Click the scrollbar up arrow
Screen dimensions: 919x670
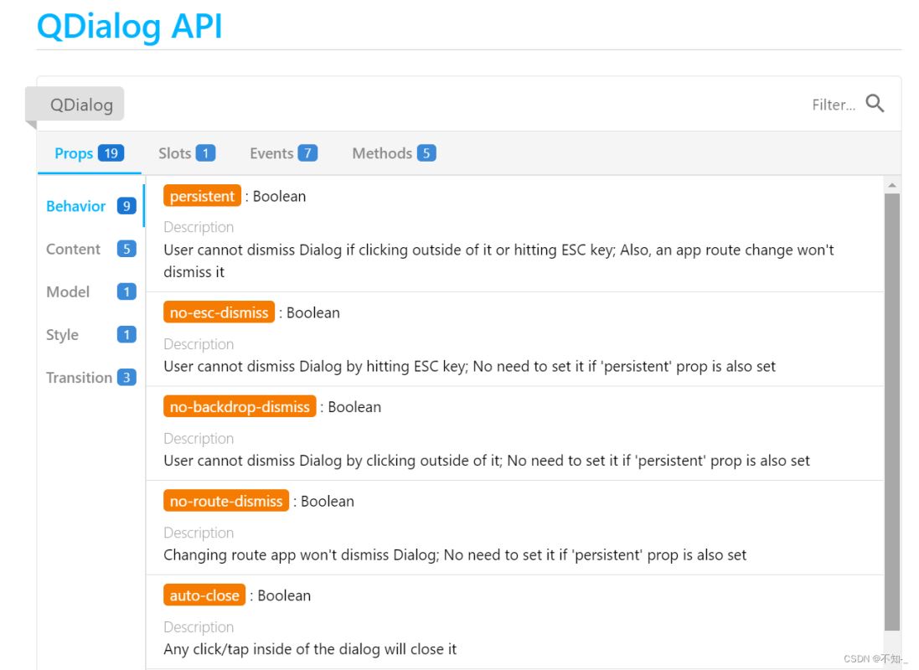coord(892,185)
